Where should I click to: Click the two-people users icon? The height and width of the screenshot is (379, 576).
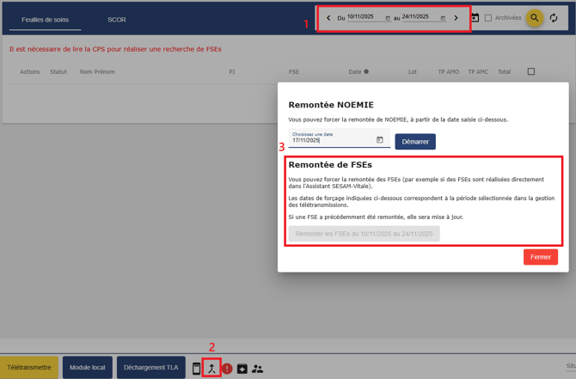(x=258, y=369)
